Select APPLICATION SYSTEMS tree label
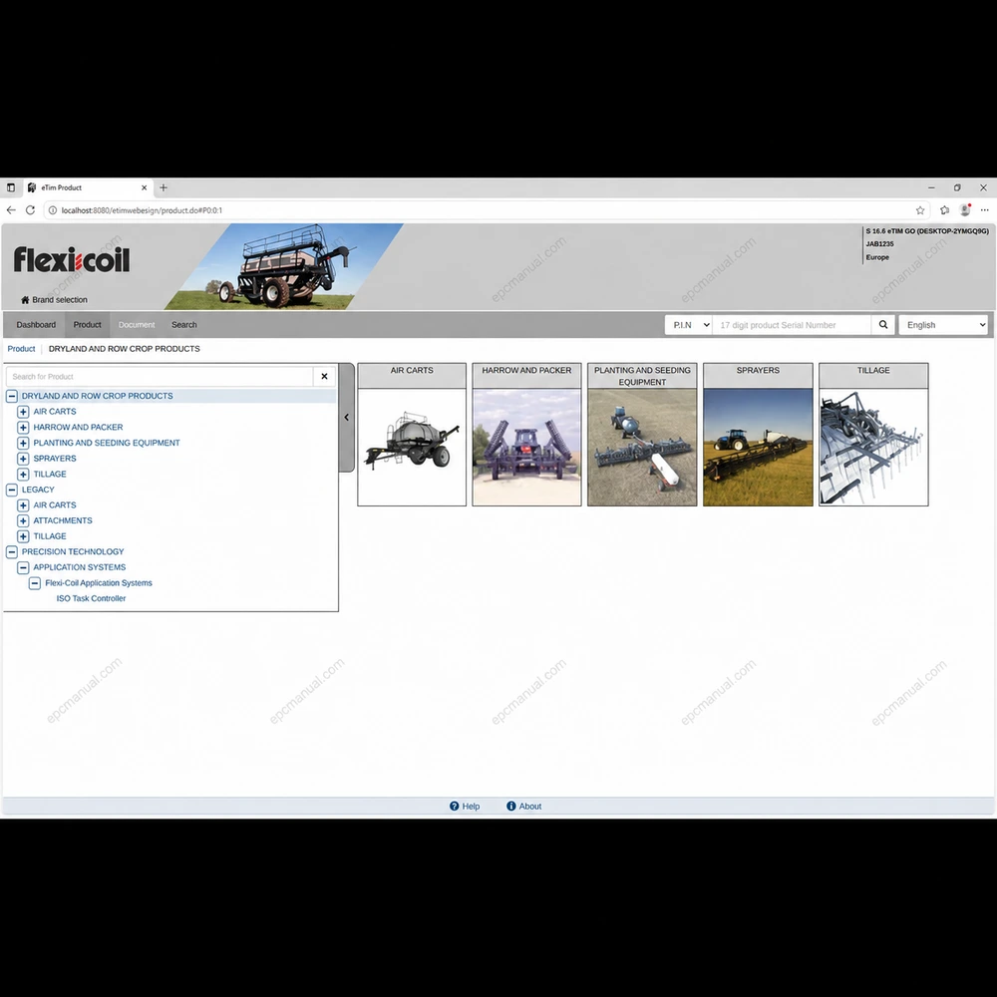Image resolution: width=997 pixels, height=997 pixels. pos(80,567)
